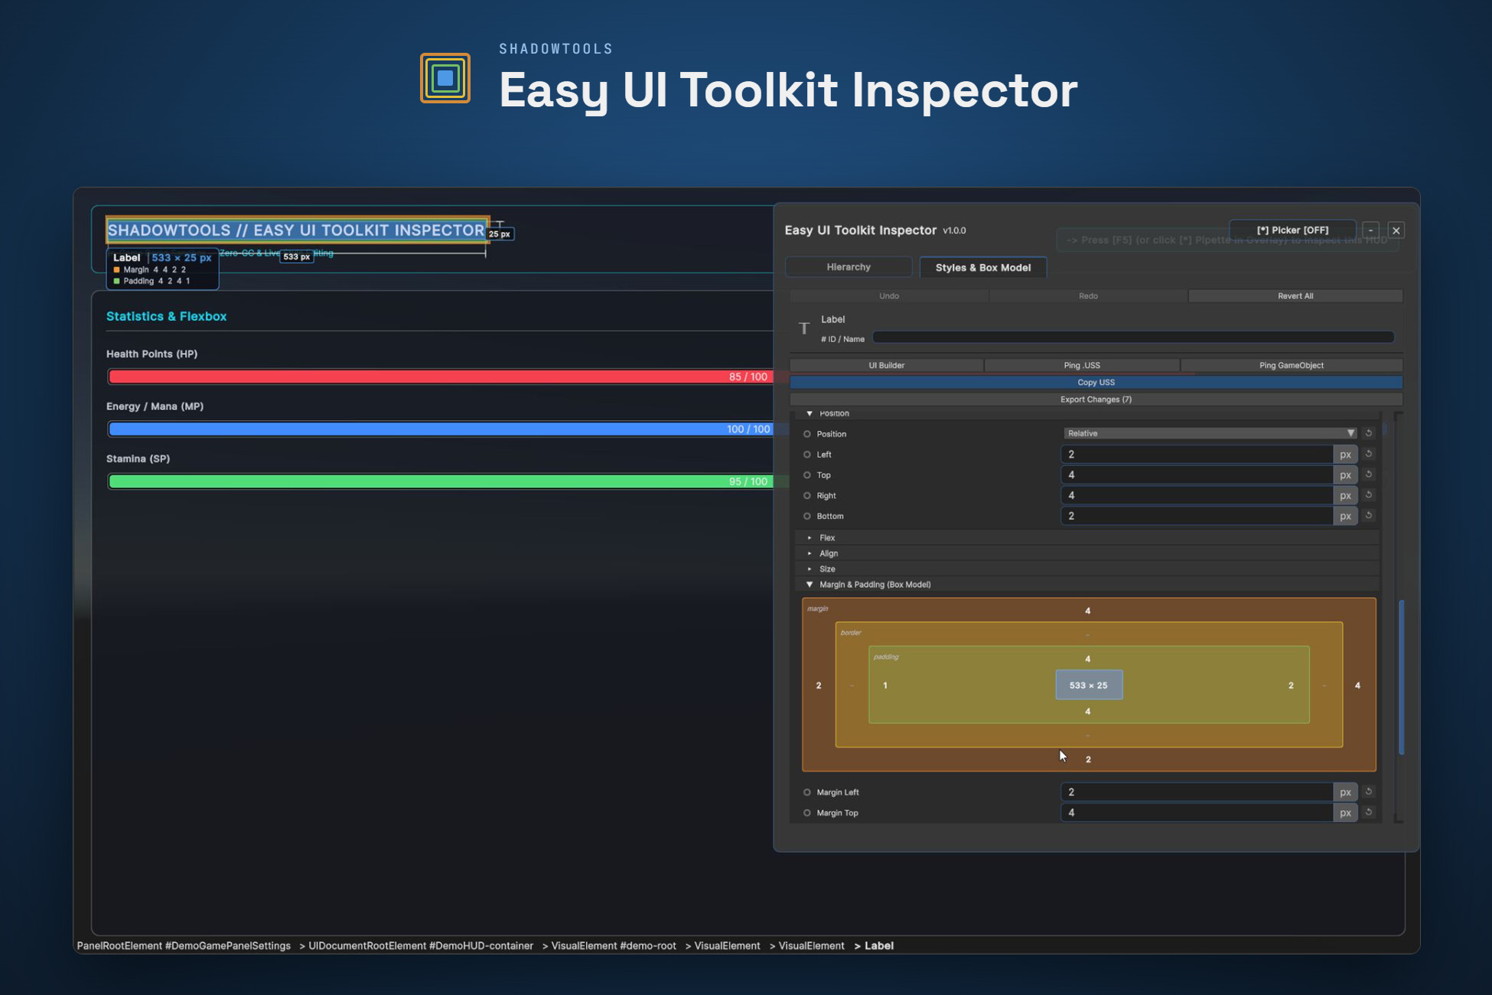Reset the Margin Left value
The width and height of the screenshot is (1492, 995).
point(1369,791)
